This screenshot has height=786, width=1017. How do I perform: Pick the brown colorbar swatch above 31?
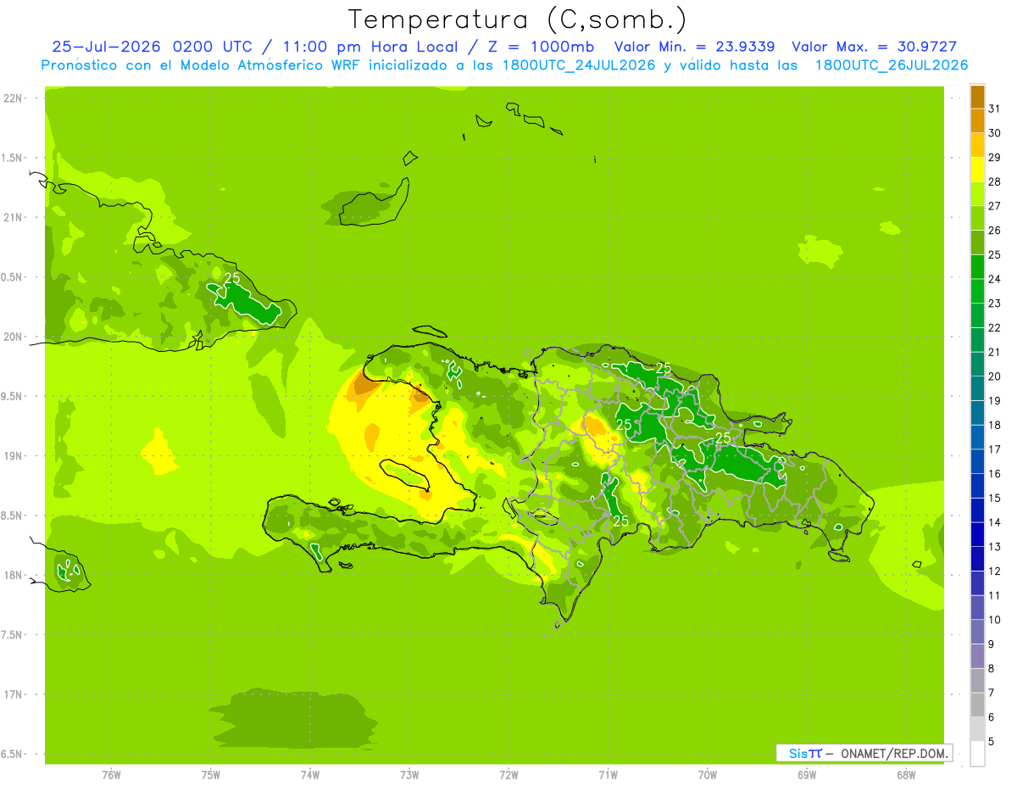point(977,97)
